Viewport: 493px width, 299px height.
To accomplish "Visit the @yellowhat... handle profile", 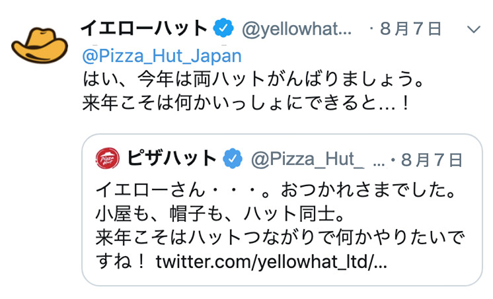I will (x=297, y=29).
